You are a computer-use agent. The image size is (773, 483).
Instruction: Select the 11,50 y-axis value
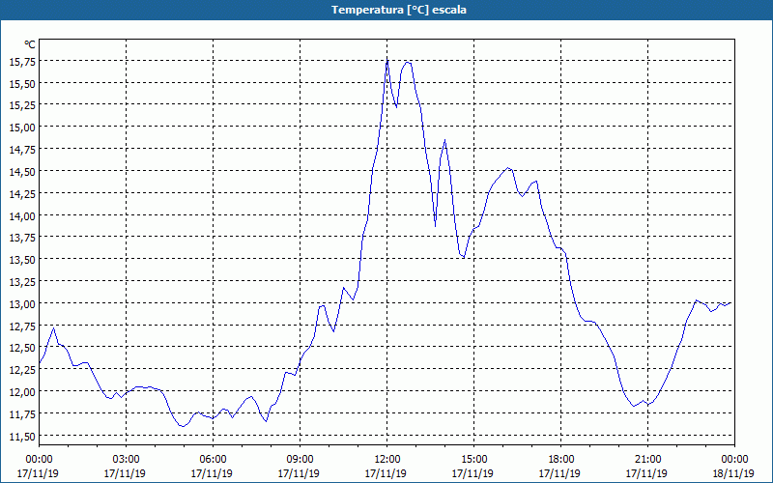pyautogui.click(x=22, y=437)
